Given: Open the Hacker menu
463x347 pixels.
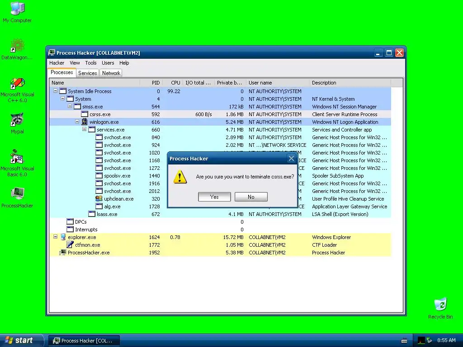Looking at the screenshot, I should click(57, 63).
